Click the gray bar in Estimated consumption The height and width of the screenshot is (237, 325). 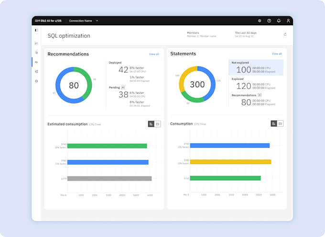click(x=109, y=178)
